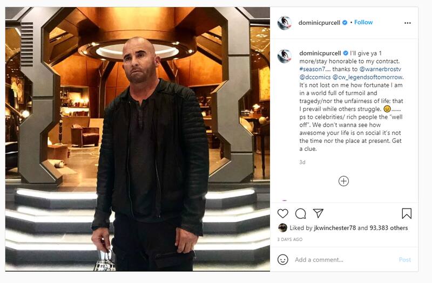Image resolution: width=432 pixels, height=283 pixels.
Task: Visit the @warnerbrostv mention
Action: (x=380, y=69)
